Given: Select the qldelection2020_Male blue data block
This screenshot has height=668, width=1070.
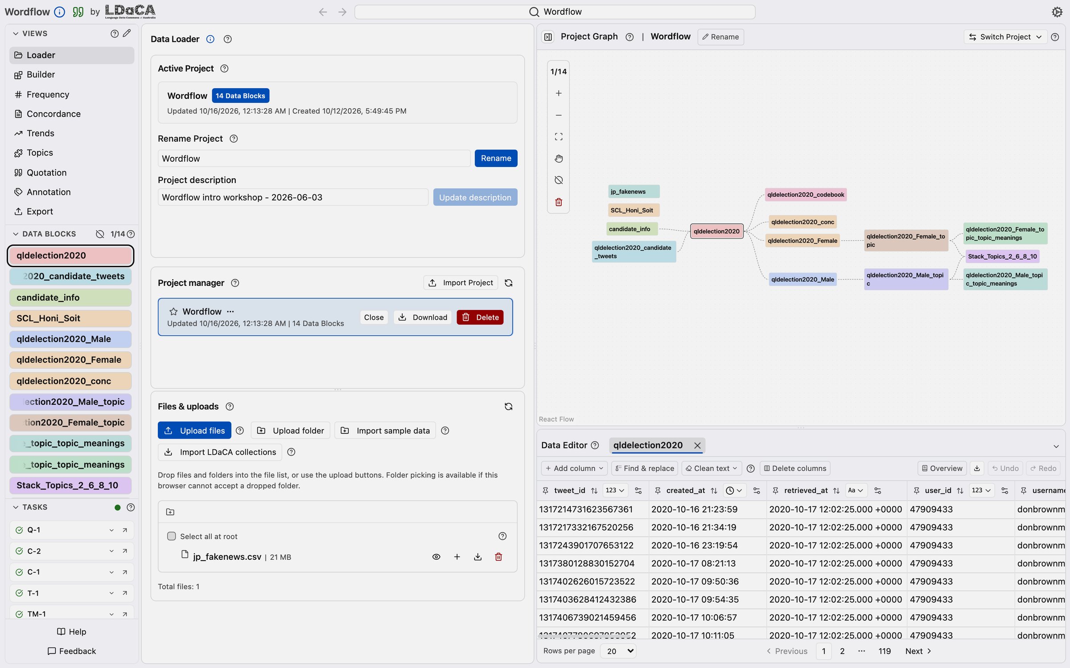Looking at the screenshot, I should [x=70, y=339].
